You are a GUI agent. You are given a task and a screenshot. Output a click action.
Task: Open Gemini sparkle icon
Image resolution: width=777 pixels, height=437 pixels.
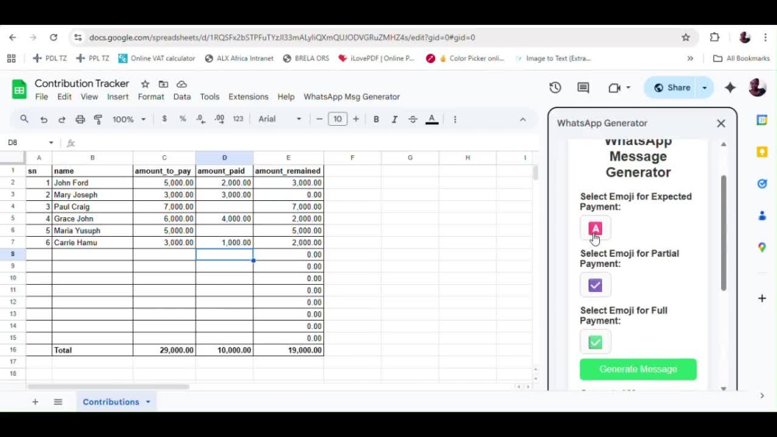point(730,88)
